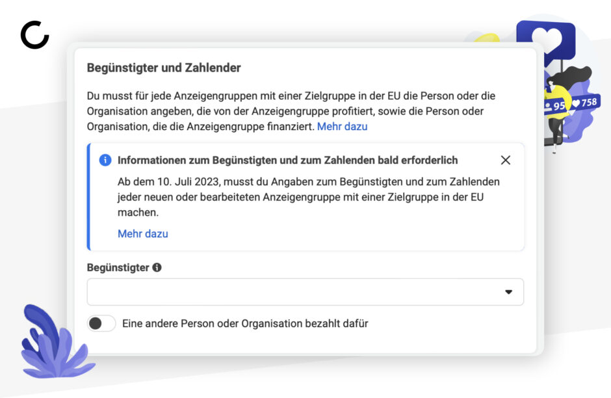The height and width of the screenshot is (398, 611).
Task: Click the black circular logo
Action: point(34,35)
